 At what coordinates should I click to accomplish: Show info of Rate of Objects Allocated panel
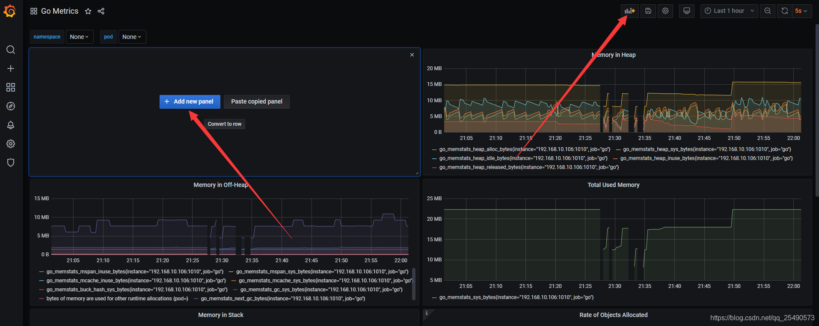[427, 313]
